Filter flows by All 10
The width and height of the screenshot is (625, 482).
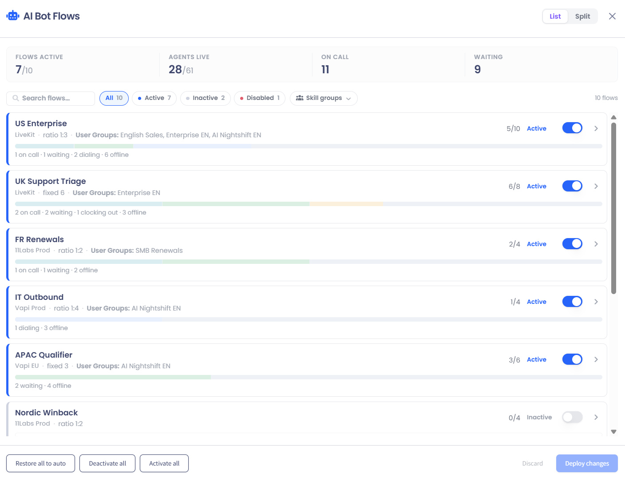coord(114,98)
